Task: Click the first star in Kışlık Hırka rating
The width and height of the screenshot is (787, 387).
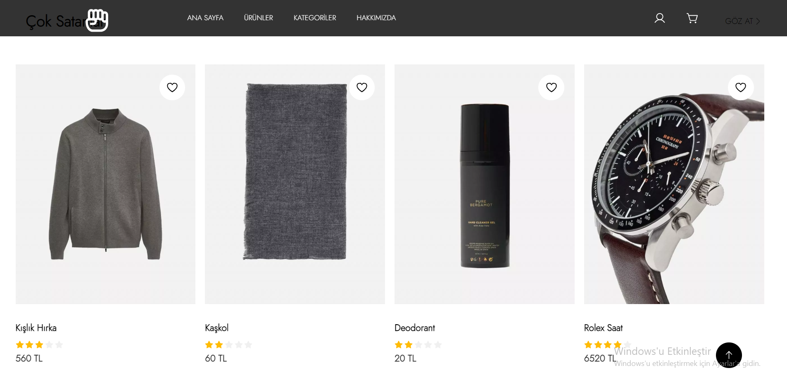Action: 20,345
